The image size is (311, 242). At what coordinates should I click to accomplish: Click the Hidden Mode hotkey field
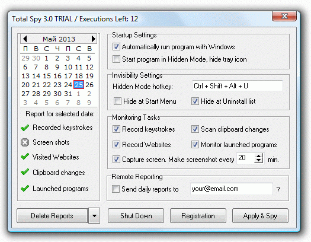point(238,86)
